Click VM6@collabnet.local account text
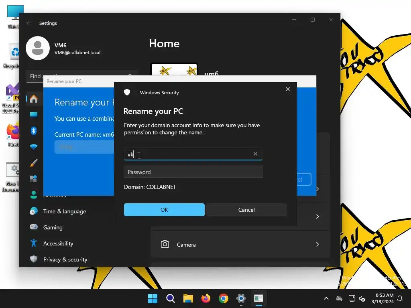This screenshot has height=308, width=411. point(77,53)
